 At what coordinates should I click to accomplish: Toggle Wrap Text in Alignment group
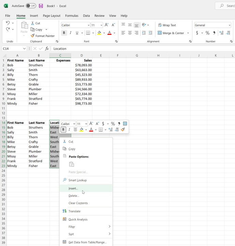pyautogui.click(x=167, y=25)
